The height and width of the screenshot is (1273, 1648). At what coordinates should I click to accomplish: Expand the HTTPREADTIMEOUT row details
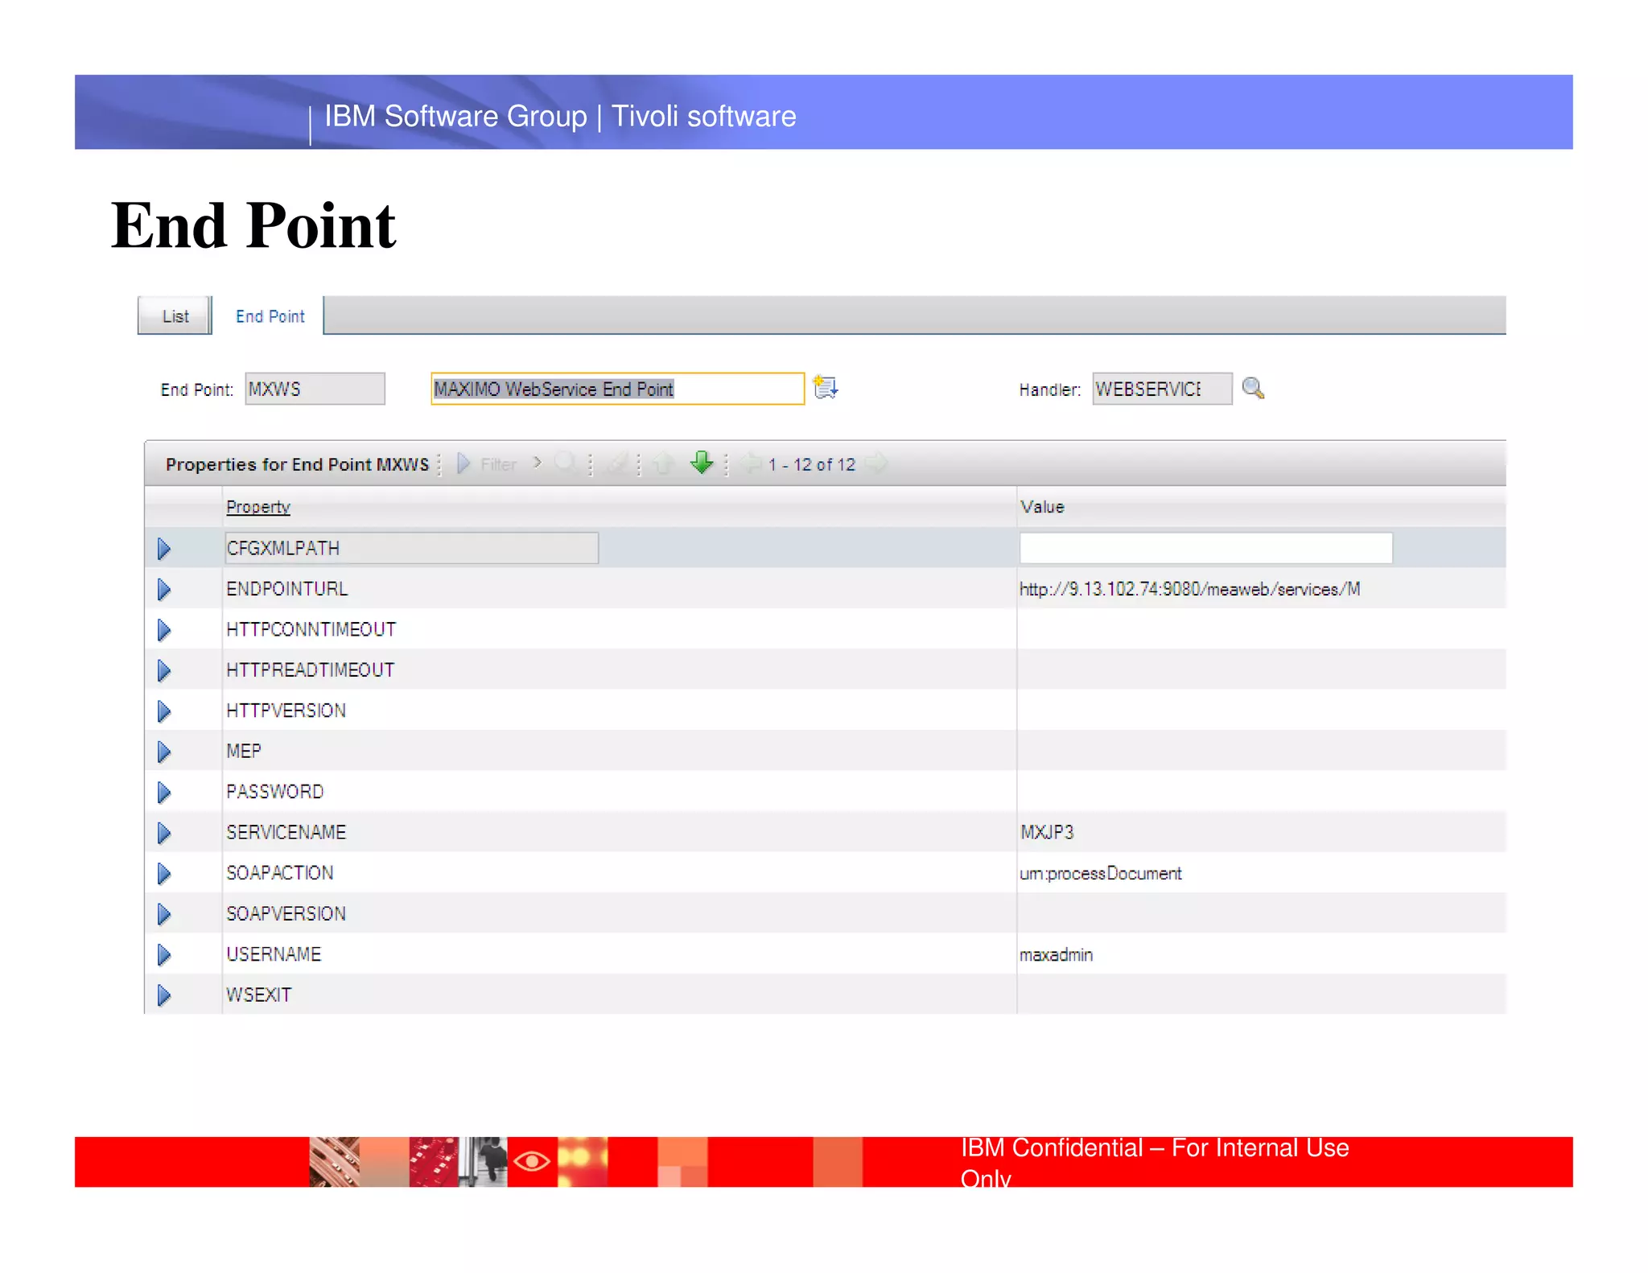[164, 670]
